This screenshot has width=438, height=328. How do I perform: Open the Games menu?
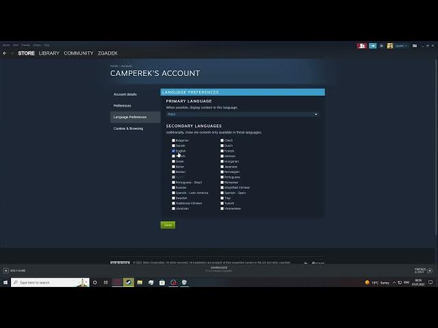[x=37, y=45]
